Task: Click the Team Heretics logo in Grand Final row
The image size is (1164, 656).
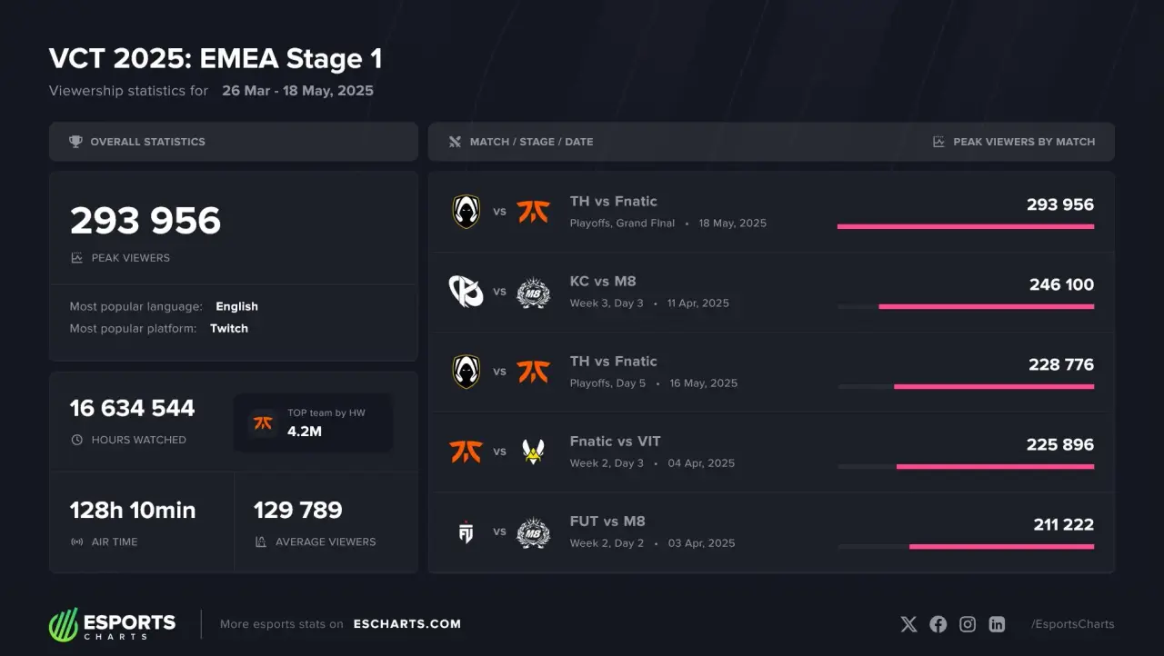Action: pyautogui.click(x=467, y=212)
